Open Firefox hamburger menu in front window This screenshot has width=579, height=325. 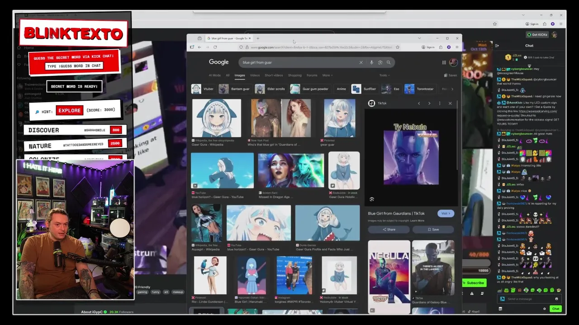pyautogui.click(x=456, y=47)
